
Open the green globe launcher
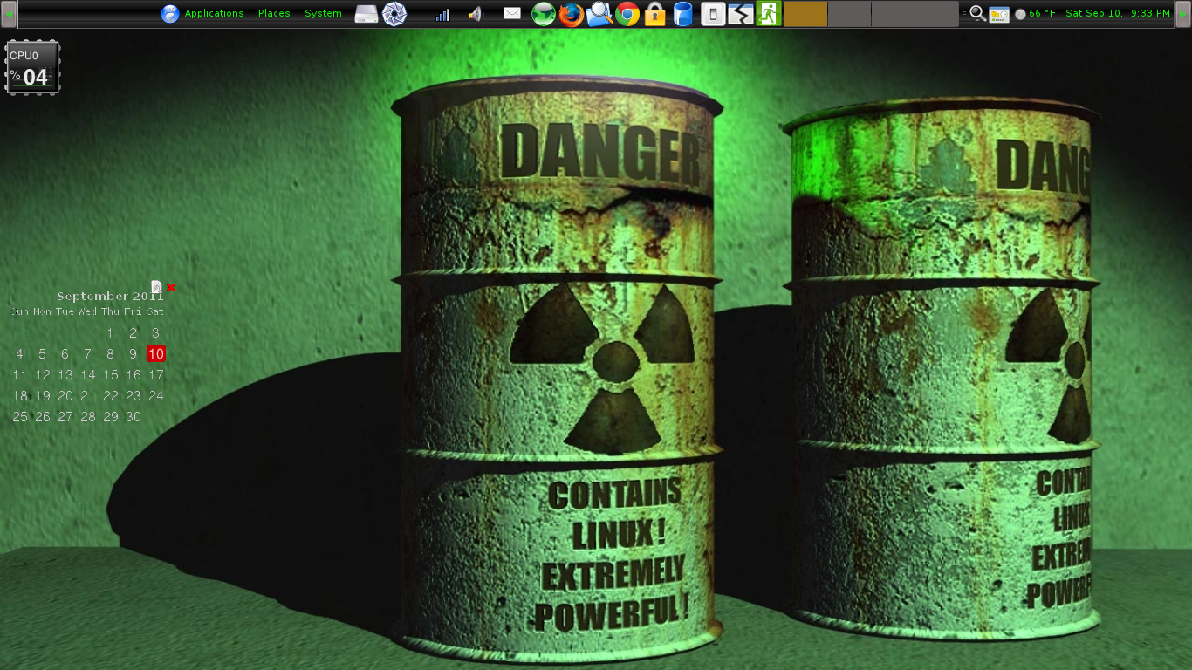click(544, 14)
